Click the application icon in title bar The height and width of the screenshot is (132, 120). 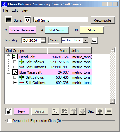click(x=4, y=4)
